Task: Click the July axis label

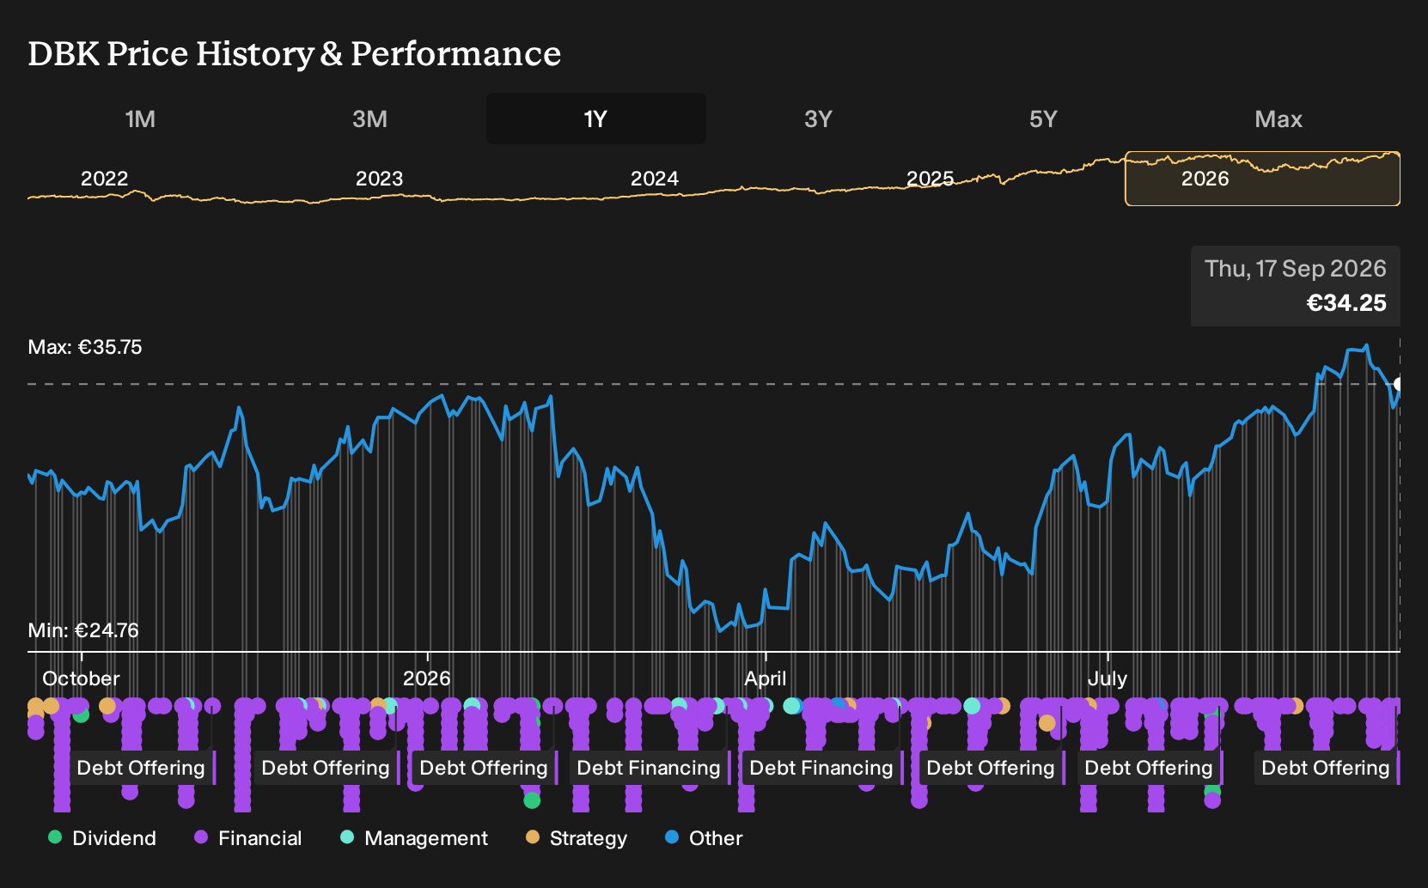Action: tap(1107, 678)
